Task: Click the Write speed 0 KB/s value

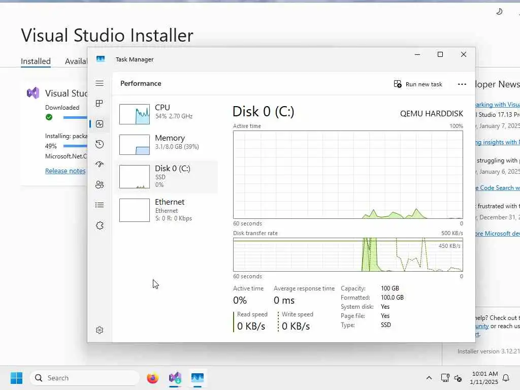Action: click(296, 327)
